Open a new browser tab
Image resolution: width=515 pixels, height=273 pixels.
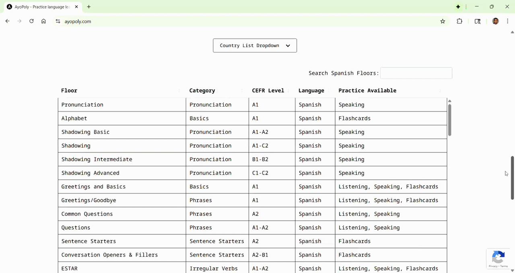point(89,7)
